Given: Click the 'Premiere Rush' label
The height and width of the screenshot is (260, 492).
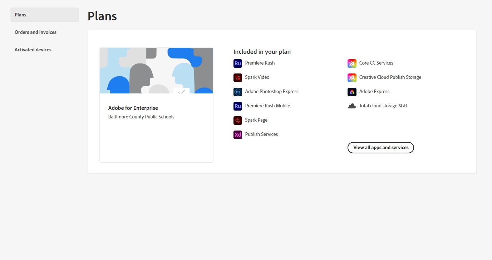Looking at the screenshot, I should (x=260, y=63).
